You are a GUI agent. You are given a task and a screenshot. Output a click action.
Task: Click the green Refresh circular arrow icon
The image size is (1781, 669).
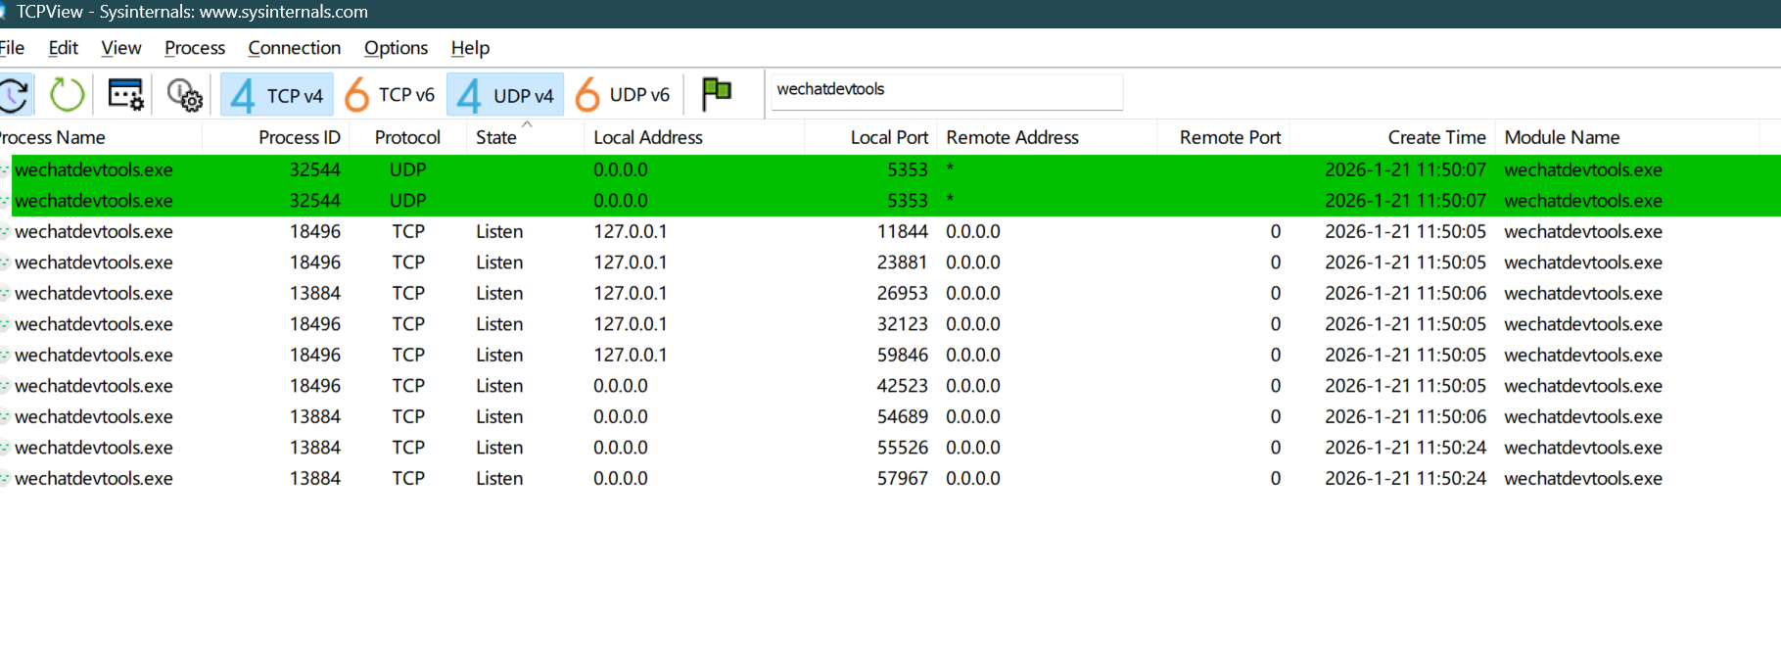[x=68, y=95]
